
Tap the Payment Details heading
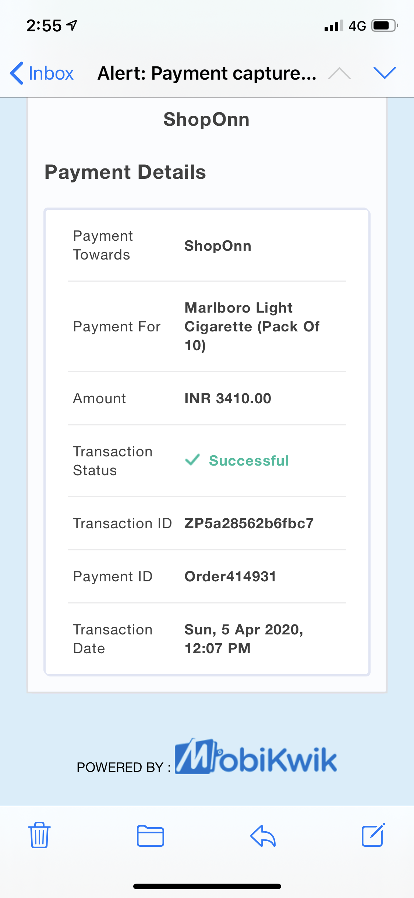coord(125,172)
